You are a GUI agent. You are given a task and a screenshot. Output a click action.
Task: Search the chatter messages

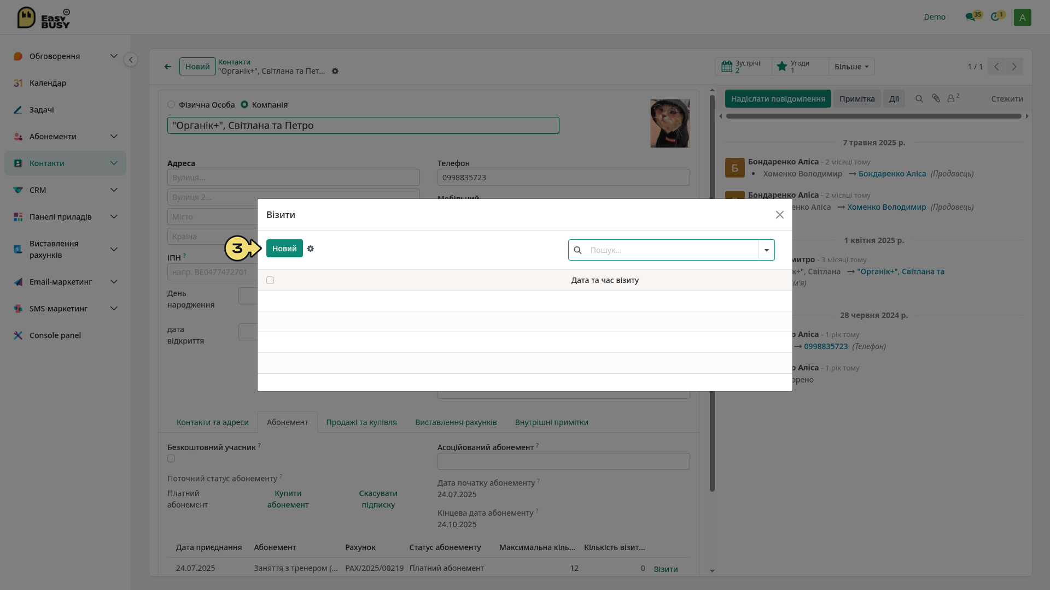pyautogui.click(x=919, y=99)
